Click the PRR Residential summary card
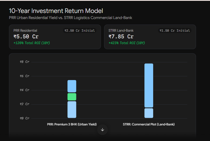 pyautogui.click(x=55, y=37)
